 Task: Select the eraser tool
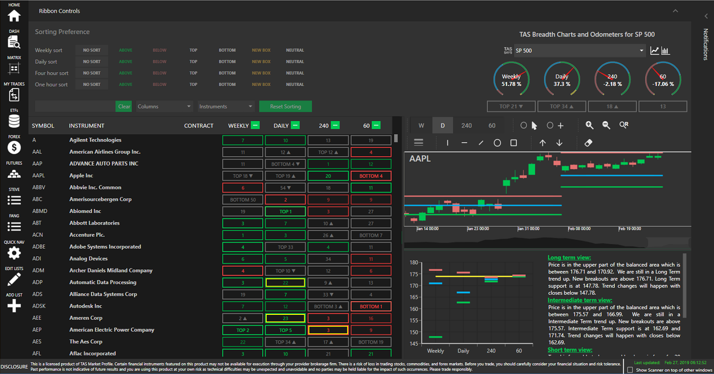[588, 143]
